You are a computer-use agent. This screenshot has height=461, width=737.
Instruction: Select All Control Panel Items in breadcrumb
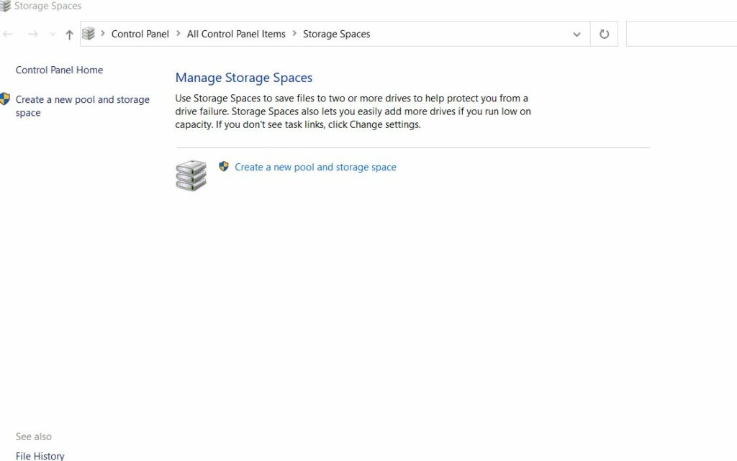pos(235,34)
